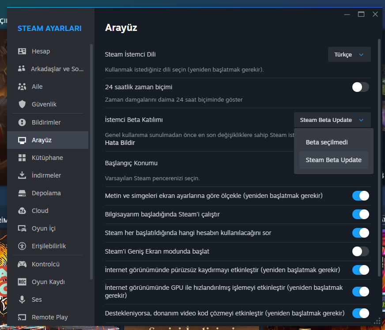Open the Hesap settings section
Screen dimensions: 385x330
coord(48,51)
